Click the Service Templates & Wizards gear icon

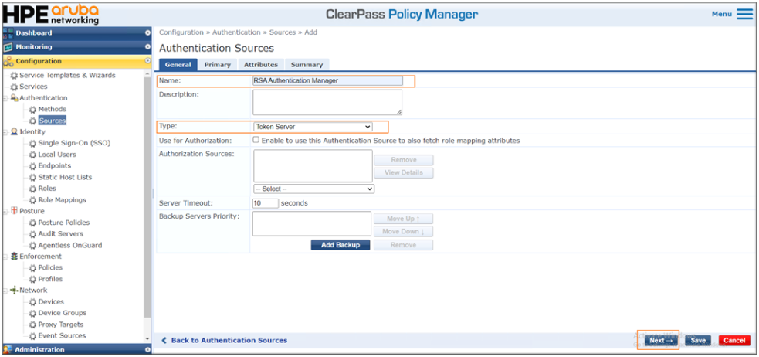point(13,76)
